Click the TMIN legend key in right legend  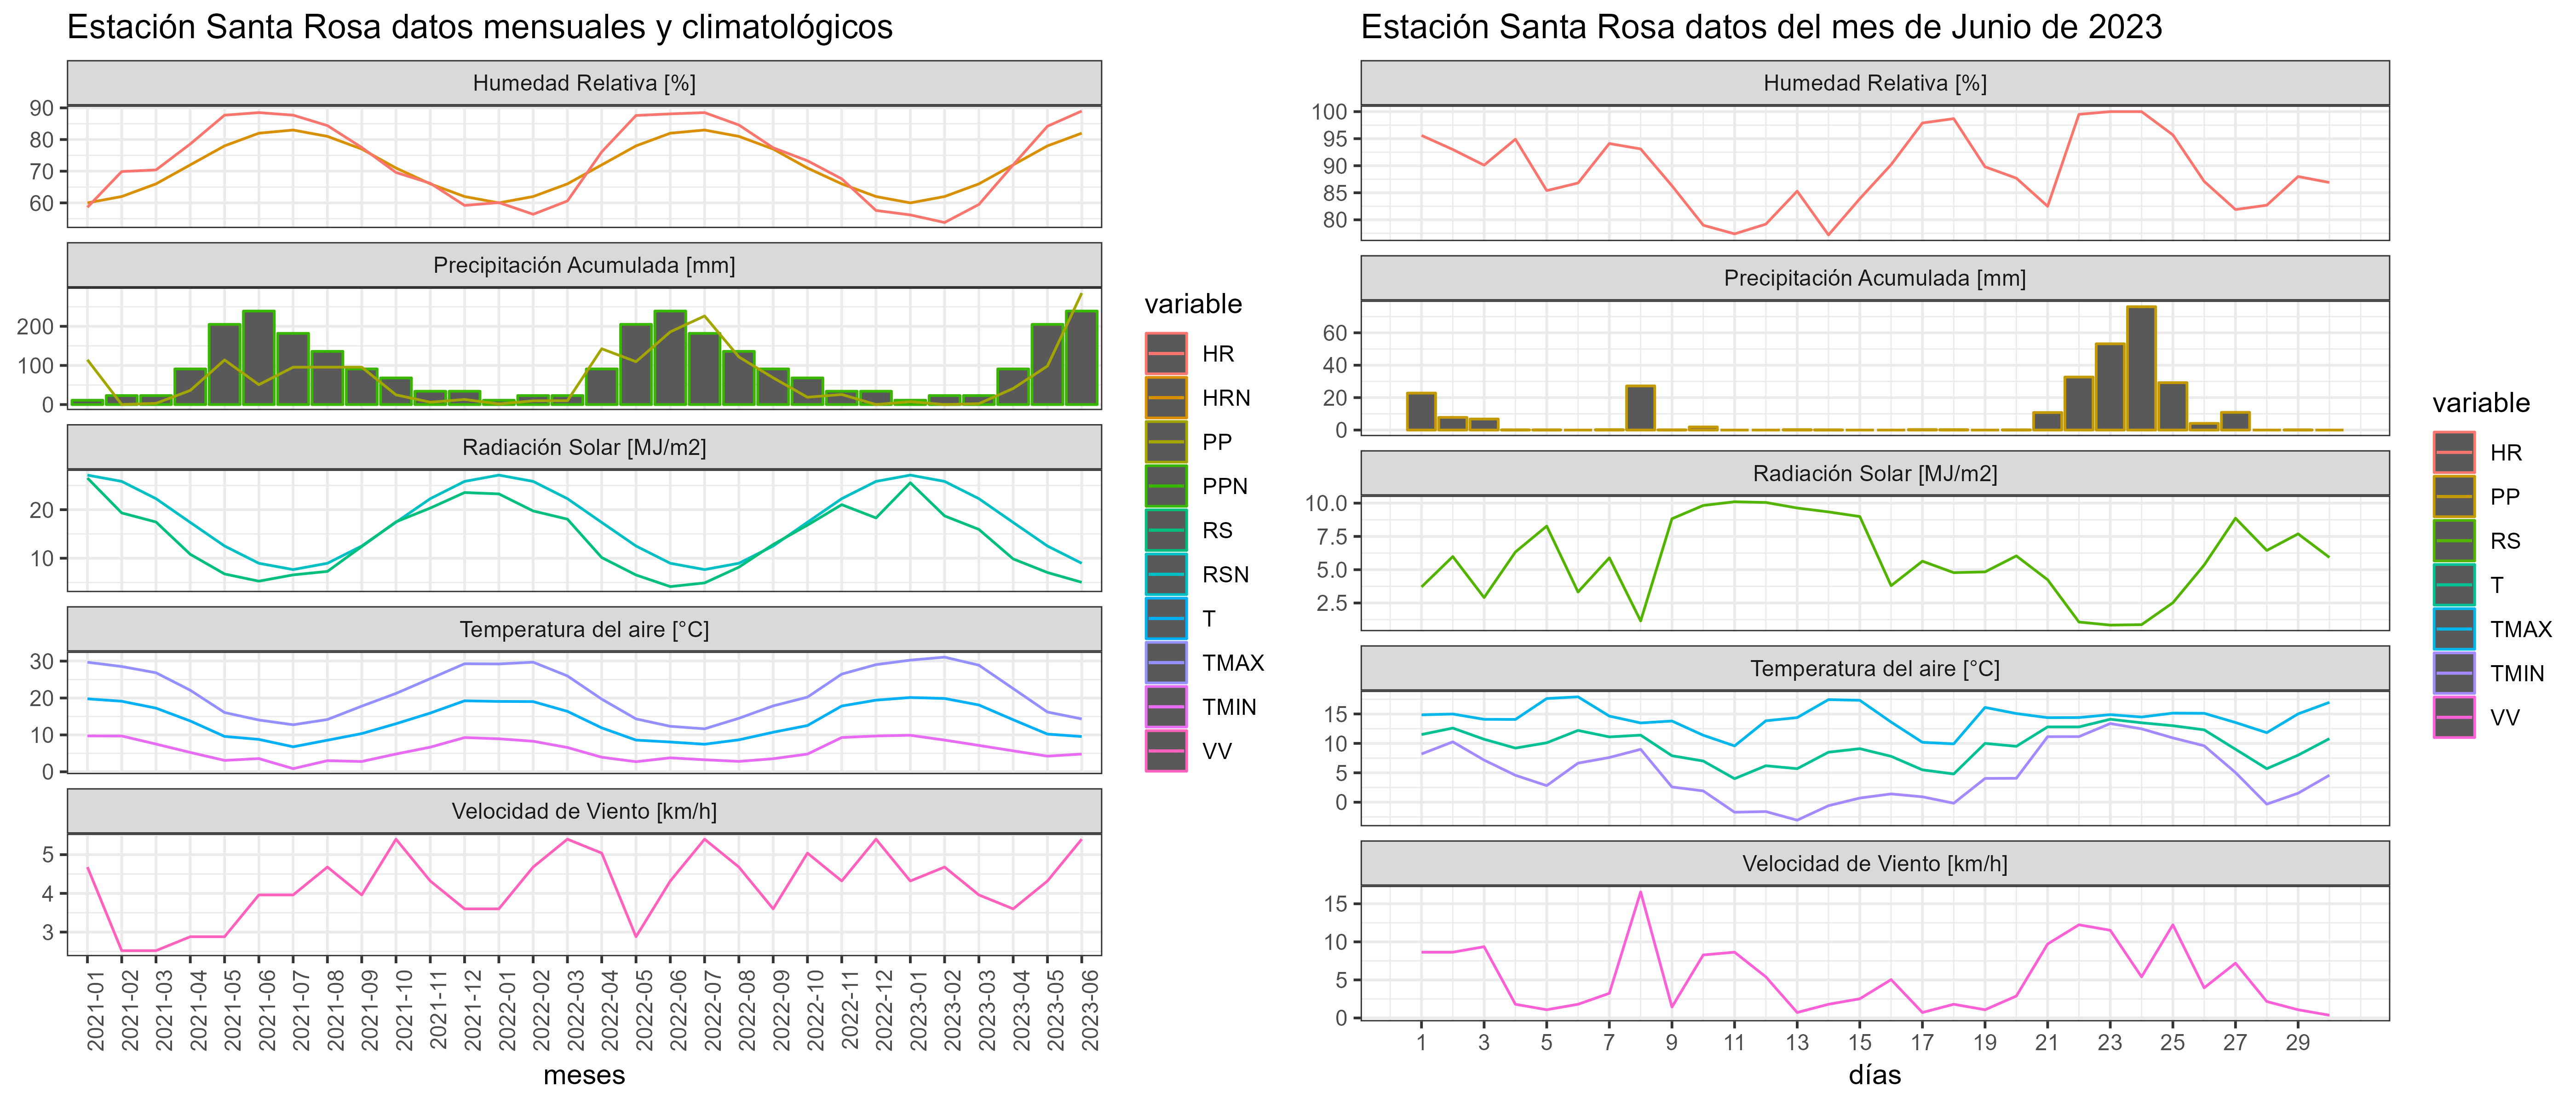(x=2454, y=673)
